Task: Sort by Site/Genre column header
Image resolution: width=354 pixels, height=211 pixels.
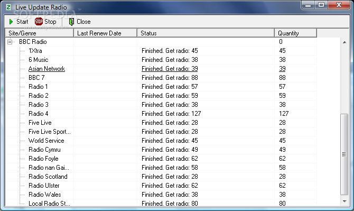Action: click(x=40, y=33)
